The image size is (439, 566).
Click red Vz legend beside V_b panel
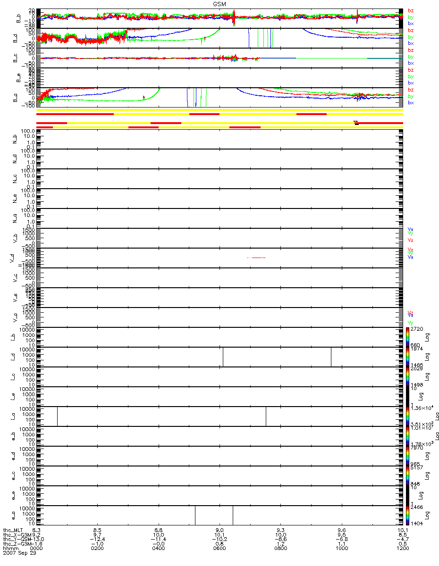coord(411,240)
